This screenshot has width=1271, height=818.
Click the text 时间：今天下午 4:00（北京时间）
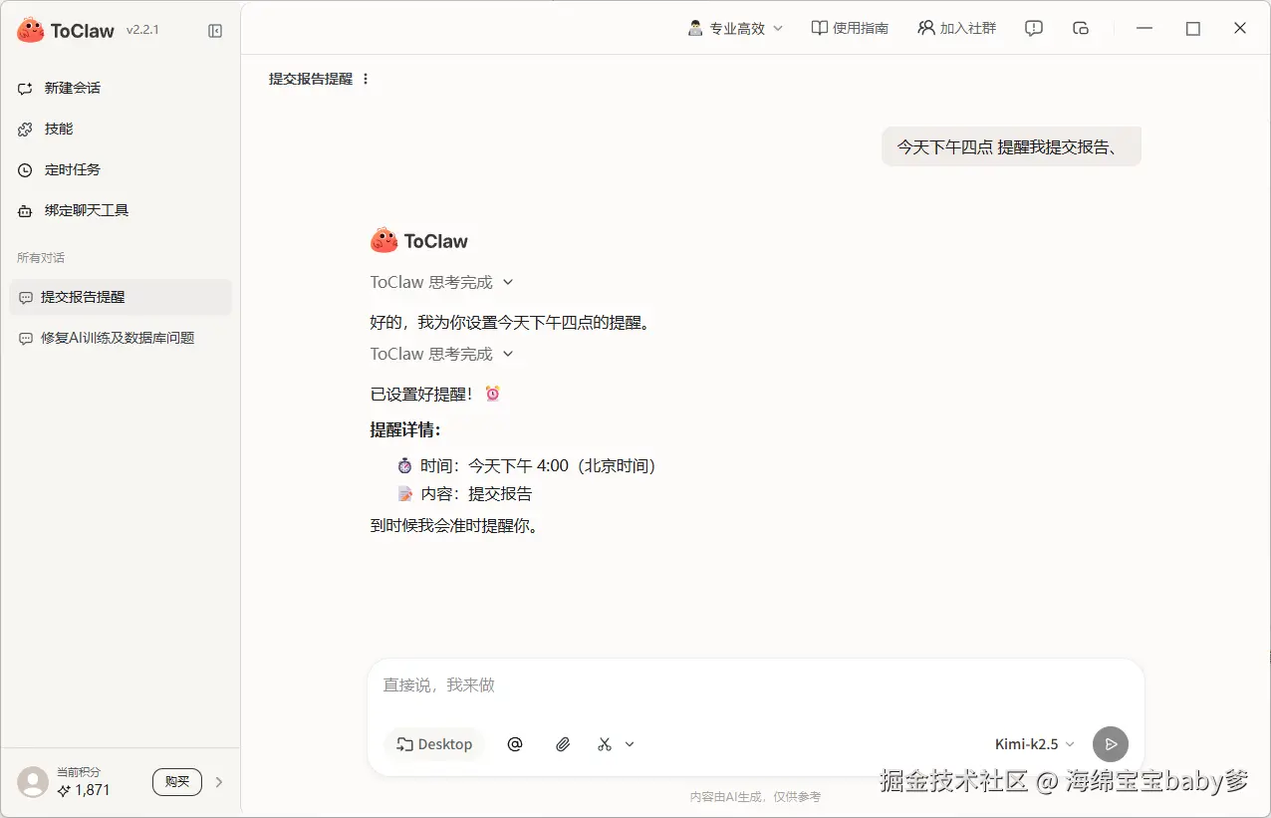tap(538, 465)
